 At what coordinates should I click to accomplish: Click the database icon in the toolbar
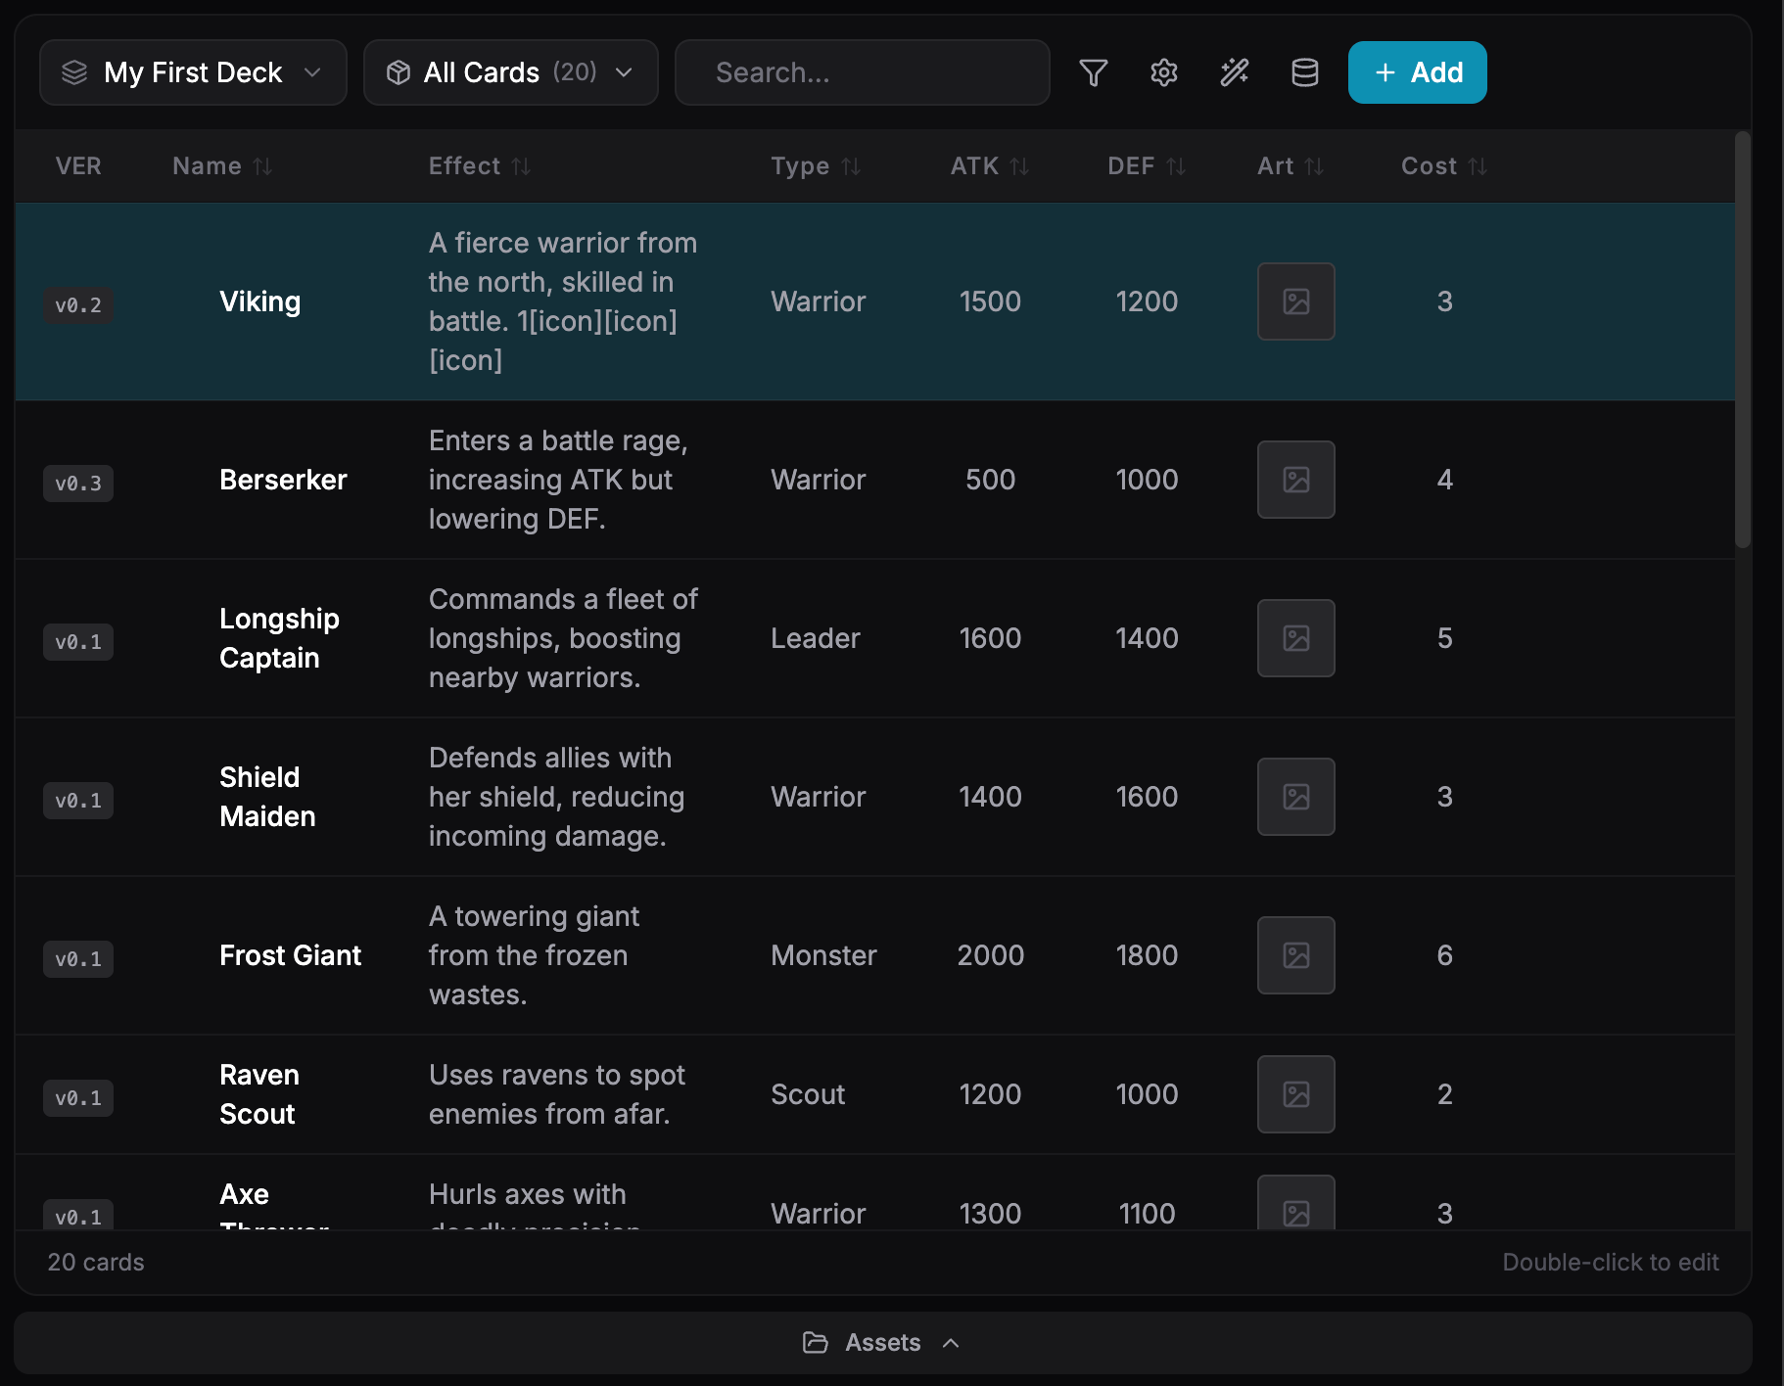coord(1304,71)
